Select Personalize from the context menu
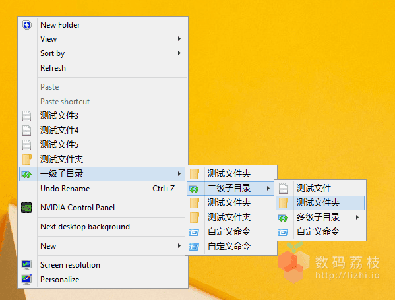This screenshot has width=395, height=300. coord(104,280)
